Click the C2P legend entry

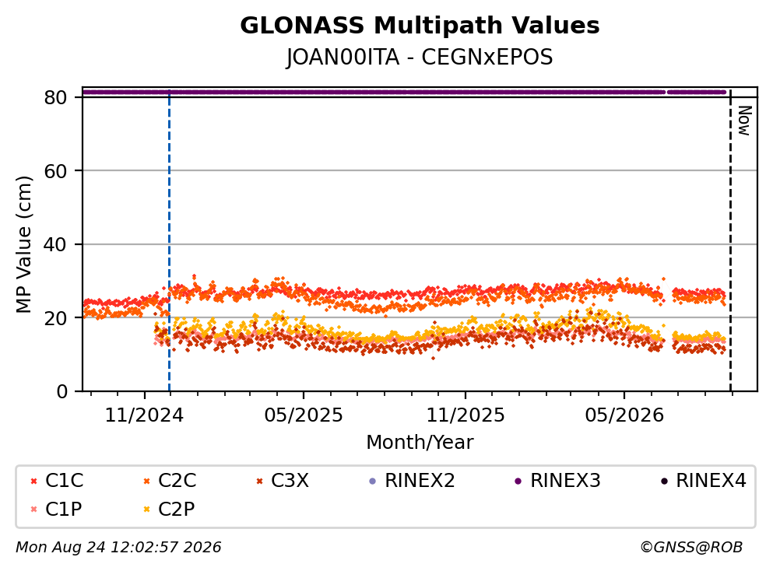click(169, 509)
